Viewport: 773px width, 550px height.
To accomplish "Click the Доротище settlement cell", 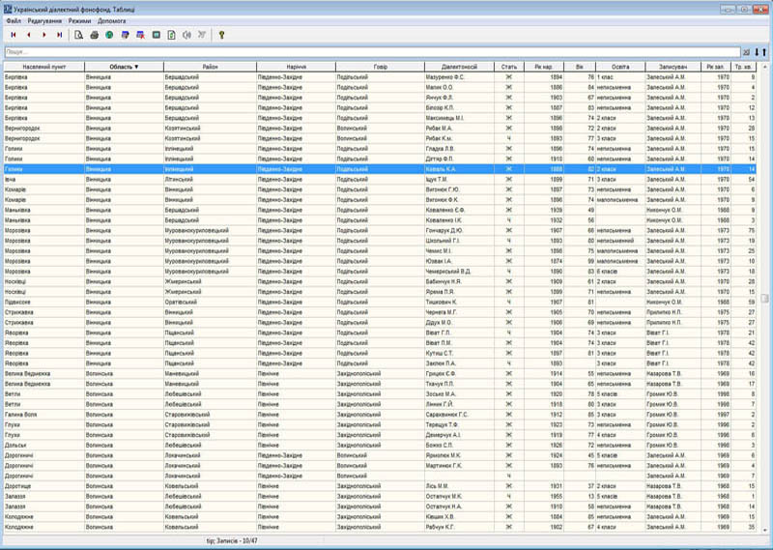I will (43, 486).
